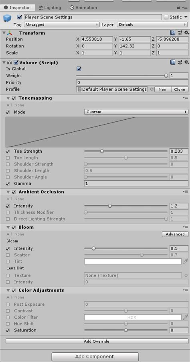Image resolution: width=190 pixels, height=362 pixels.
Task: Enable the Shoulder Strength override checkbox
Action: click(x=8, y=164)
